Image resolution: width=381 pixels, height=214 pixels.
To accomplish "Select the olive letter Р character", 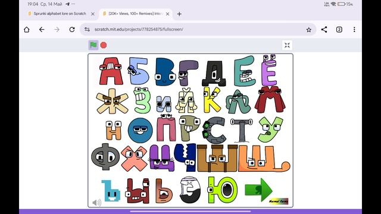I will point(189,128).
